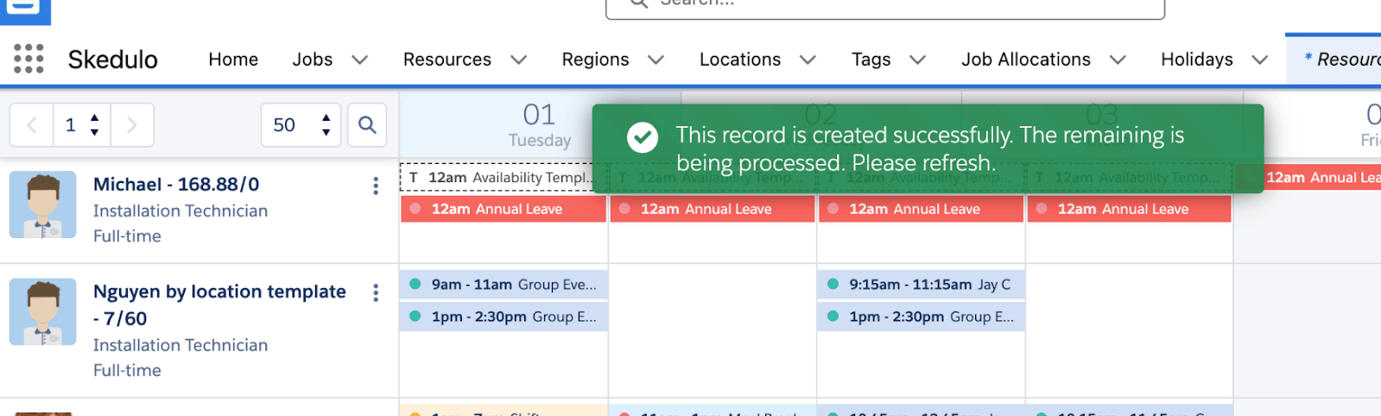
Task: Expand the Locations tab dropdown chevron
Action: pyautogui.click(x=808, y=60)
